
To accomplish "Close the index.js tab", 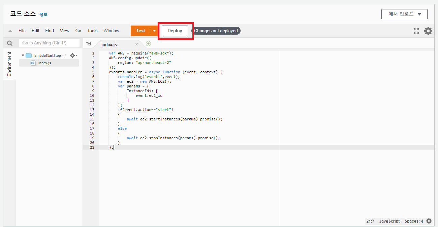I will [136, 44].
